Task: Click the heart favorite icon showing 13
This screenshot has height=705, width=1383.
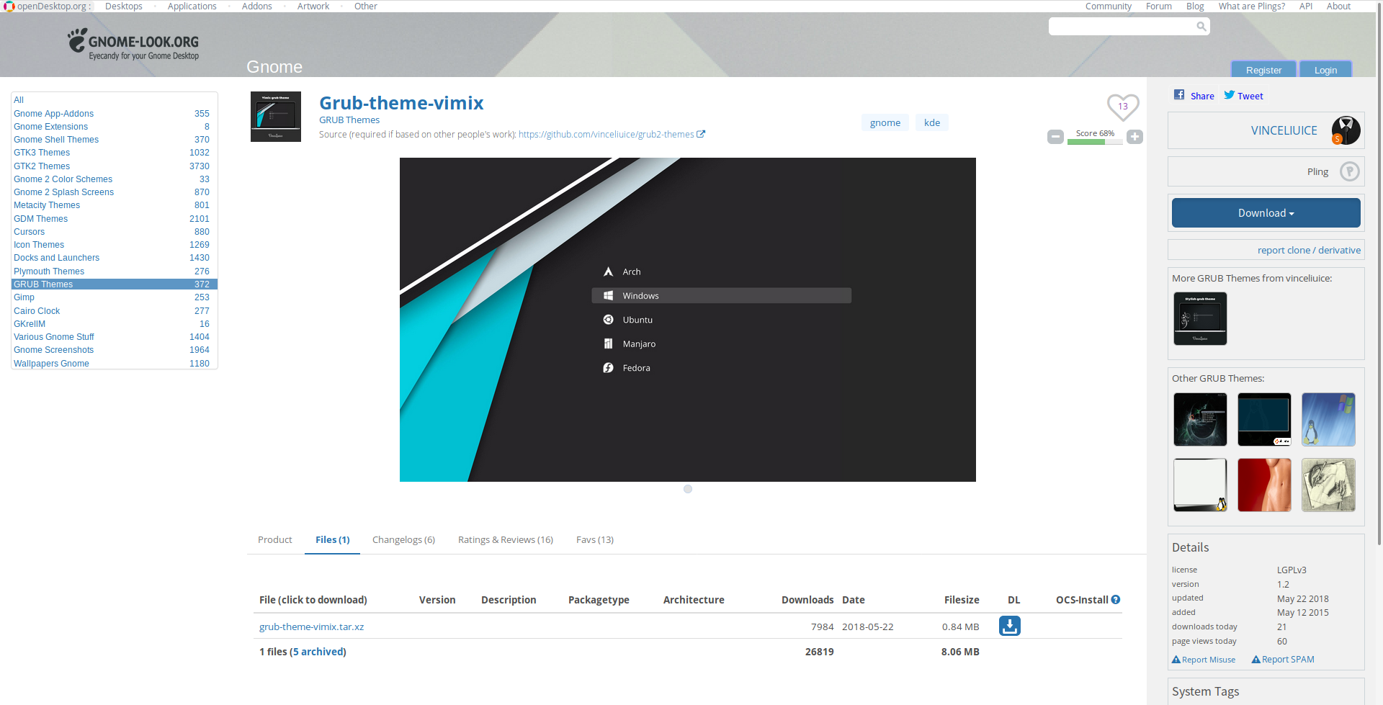Action: 1123,107
